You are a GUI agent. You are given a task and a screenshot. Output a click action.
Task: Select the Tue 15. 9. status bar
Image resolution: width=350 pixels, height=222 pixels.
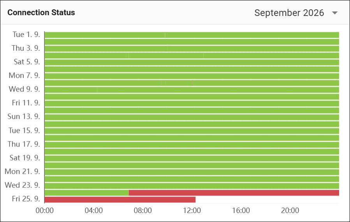192,131
